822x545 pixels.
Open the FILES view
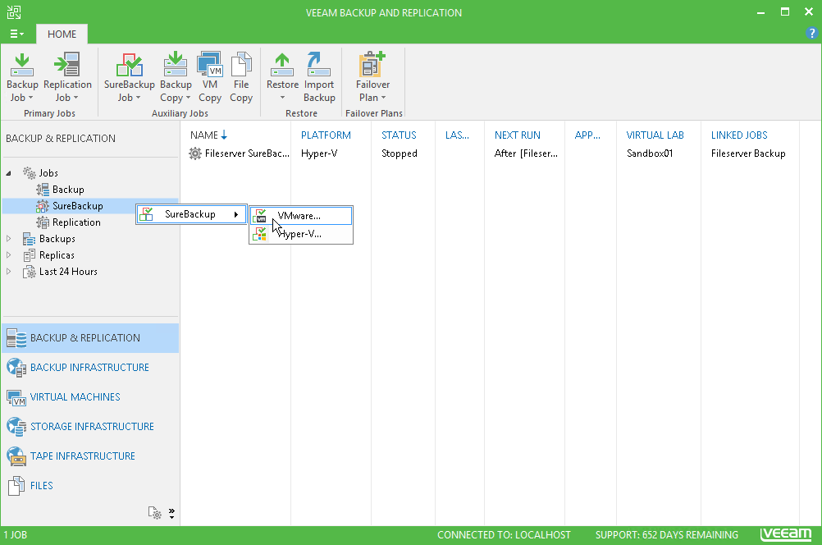click(90, 485)
